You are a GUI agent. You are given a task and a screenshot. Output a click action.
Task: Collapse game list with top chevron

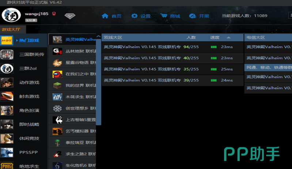pos(99,36)
